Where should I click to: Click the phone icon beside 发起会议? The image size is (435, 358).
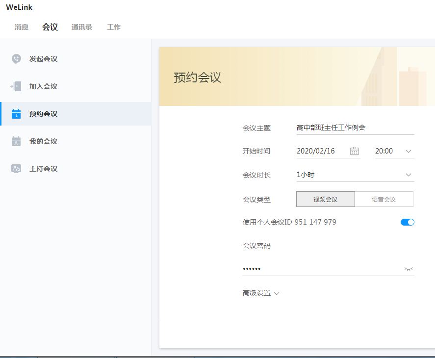pyautogui.click(x=16, y=59)
